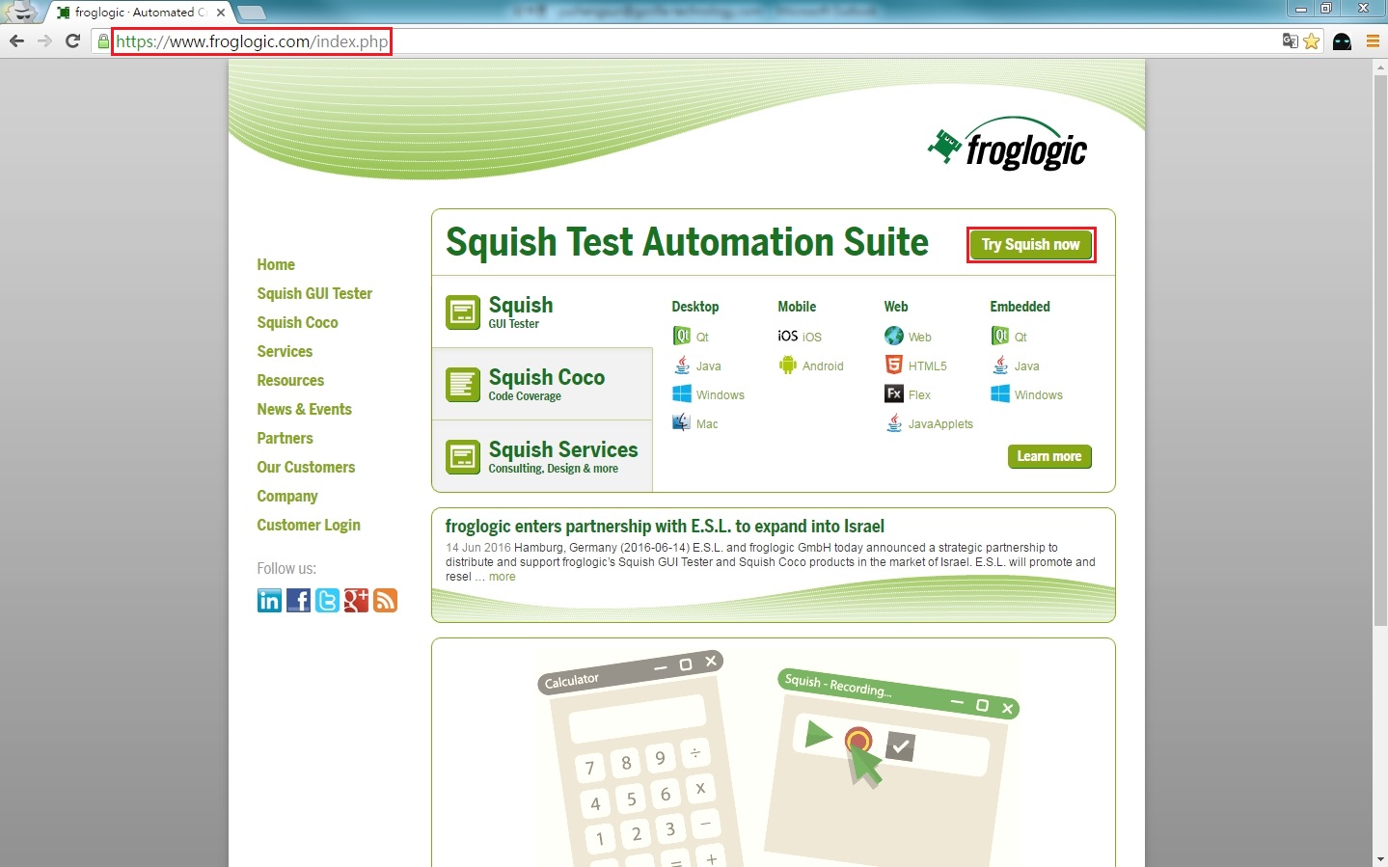Viewport: 1388px width, 867px height.
Task: Bookmark the page with the star icon
Action: [1311, 41]
